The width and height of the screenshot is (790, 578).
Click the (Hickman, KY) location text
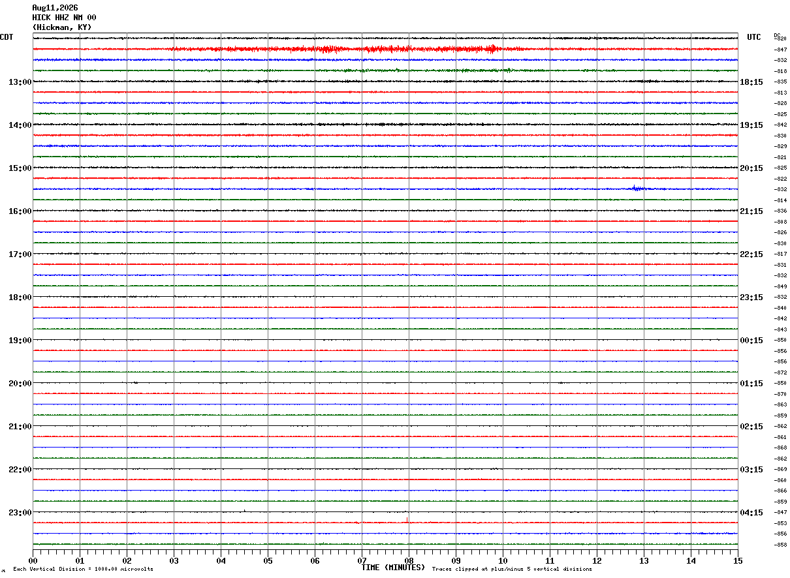tap(62, 27)
